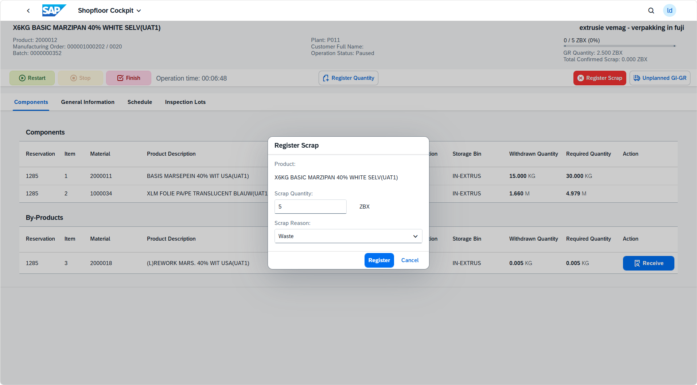697x385 pixels.
Task: Click Operation Status: Paused text
Action: click(343, 53)
